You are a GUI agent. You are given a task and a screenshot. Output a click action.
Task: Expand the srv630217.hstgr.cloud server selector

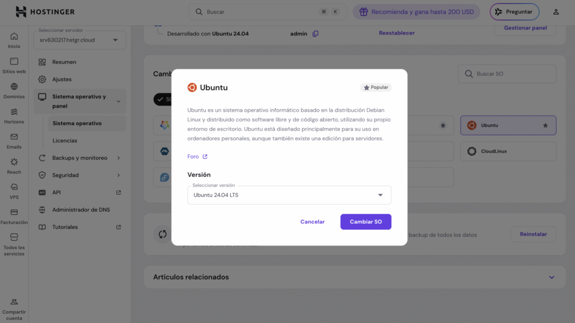click(79, 39)
